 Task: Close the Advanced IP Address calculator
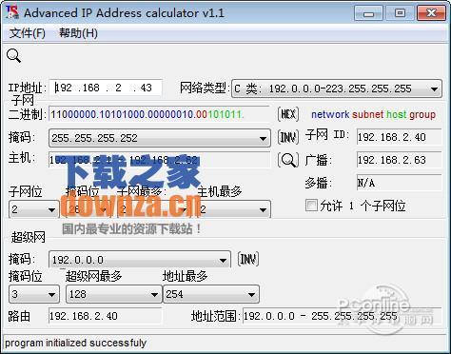pos(431,13)
